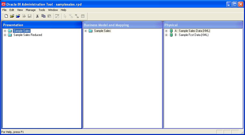Click the Copy icon in toolbar
The width and height of the screenshot is (245, 135).
[x=43, y=16]
